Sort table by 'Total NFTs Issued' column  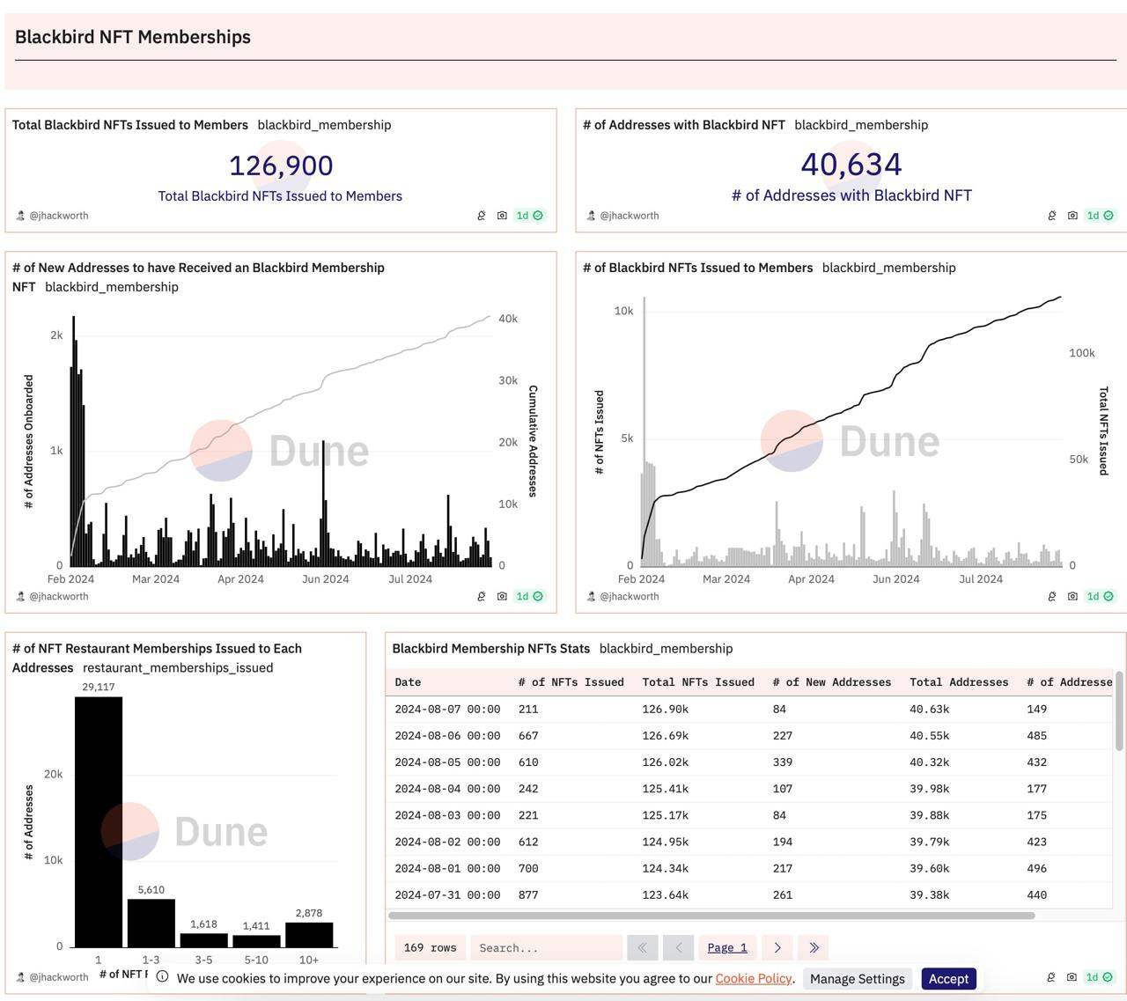698,682
